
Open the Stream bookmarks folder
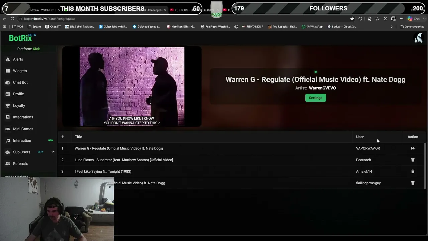pyautogui.click(x=34, y=27)
